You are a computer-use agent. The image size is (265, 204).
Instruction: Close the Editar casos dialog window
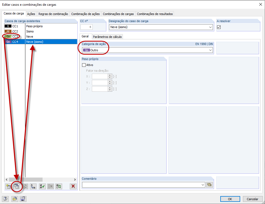[x=260, y=4]
